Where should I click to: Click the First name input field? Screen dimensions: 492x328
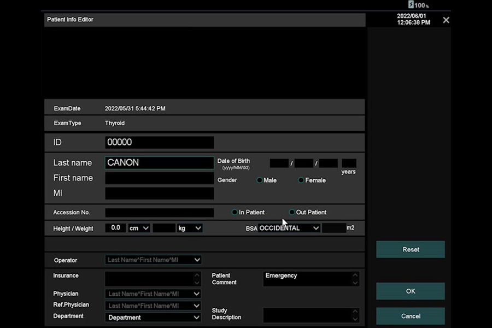point(160,178)
